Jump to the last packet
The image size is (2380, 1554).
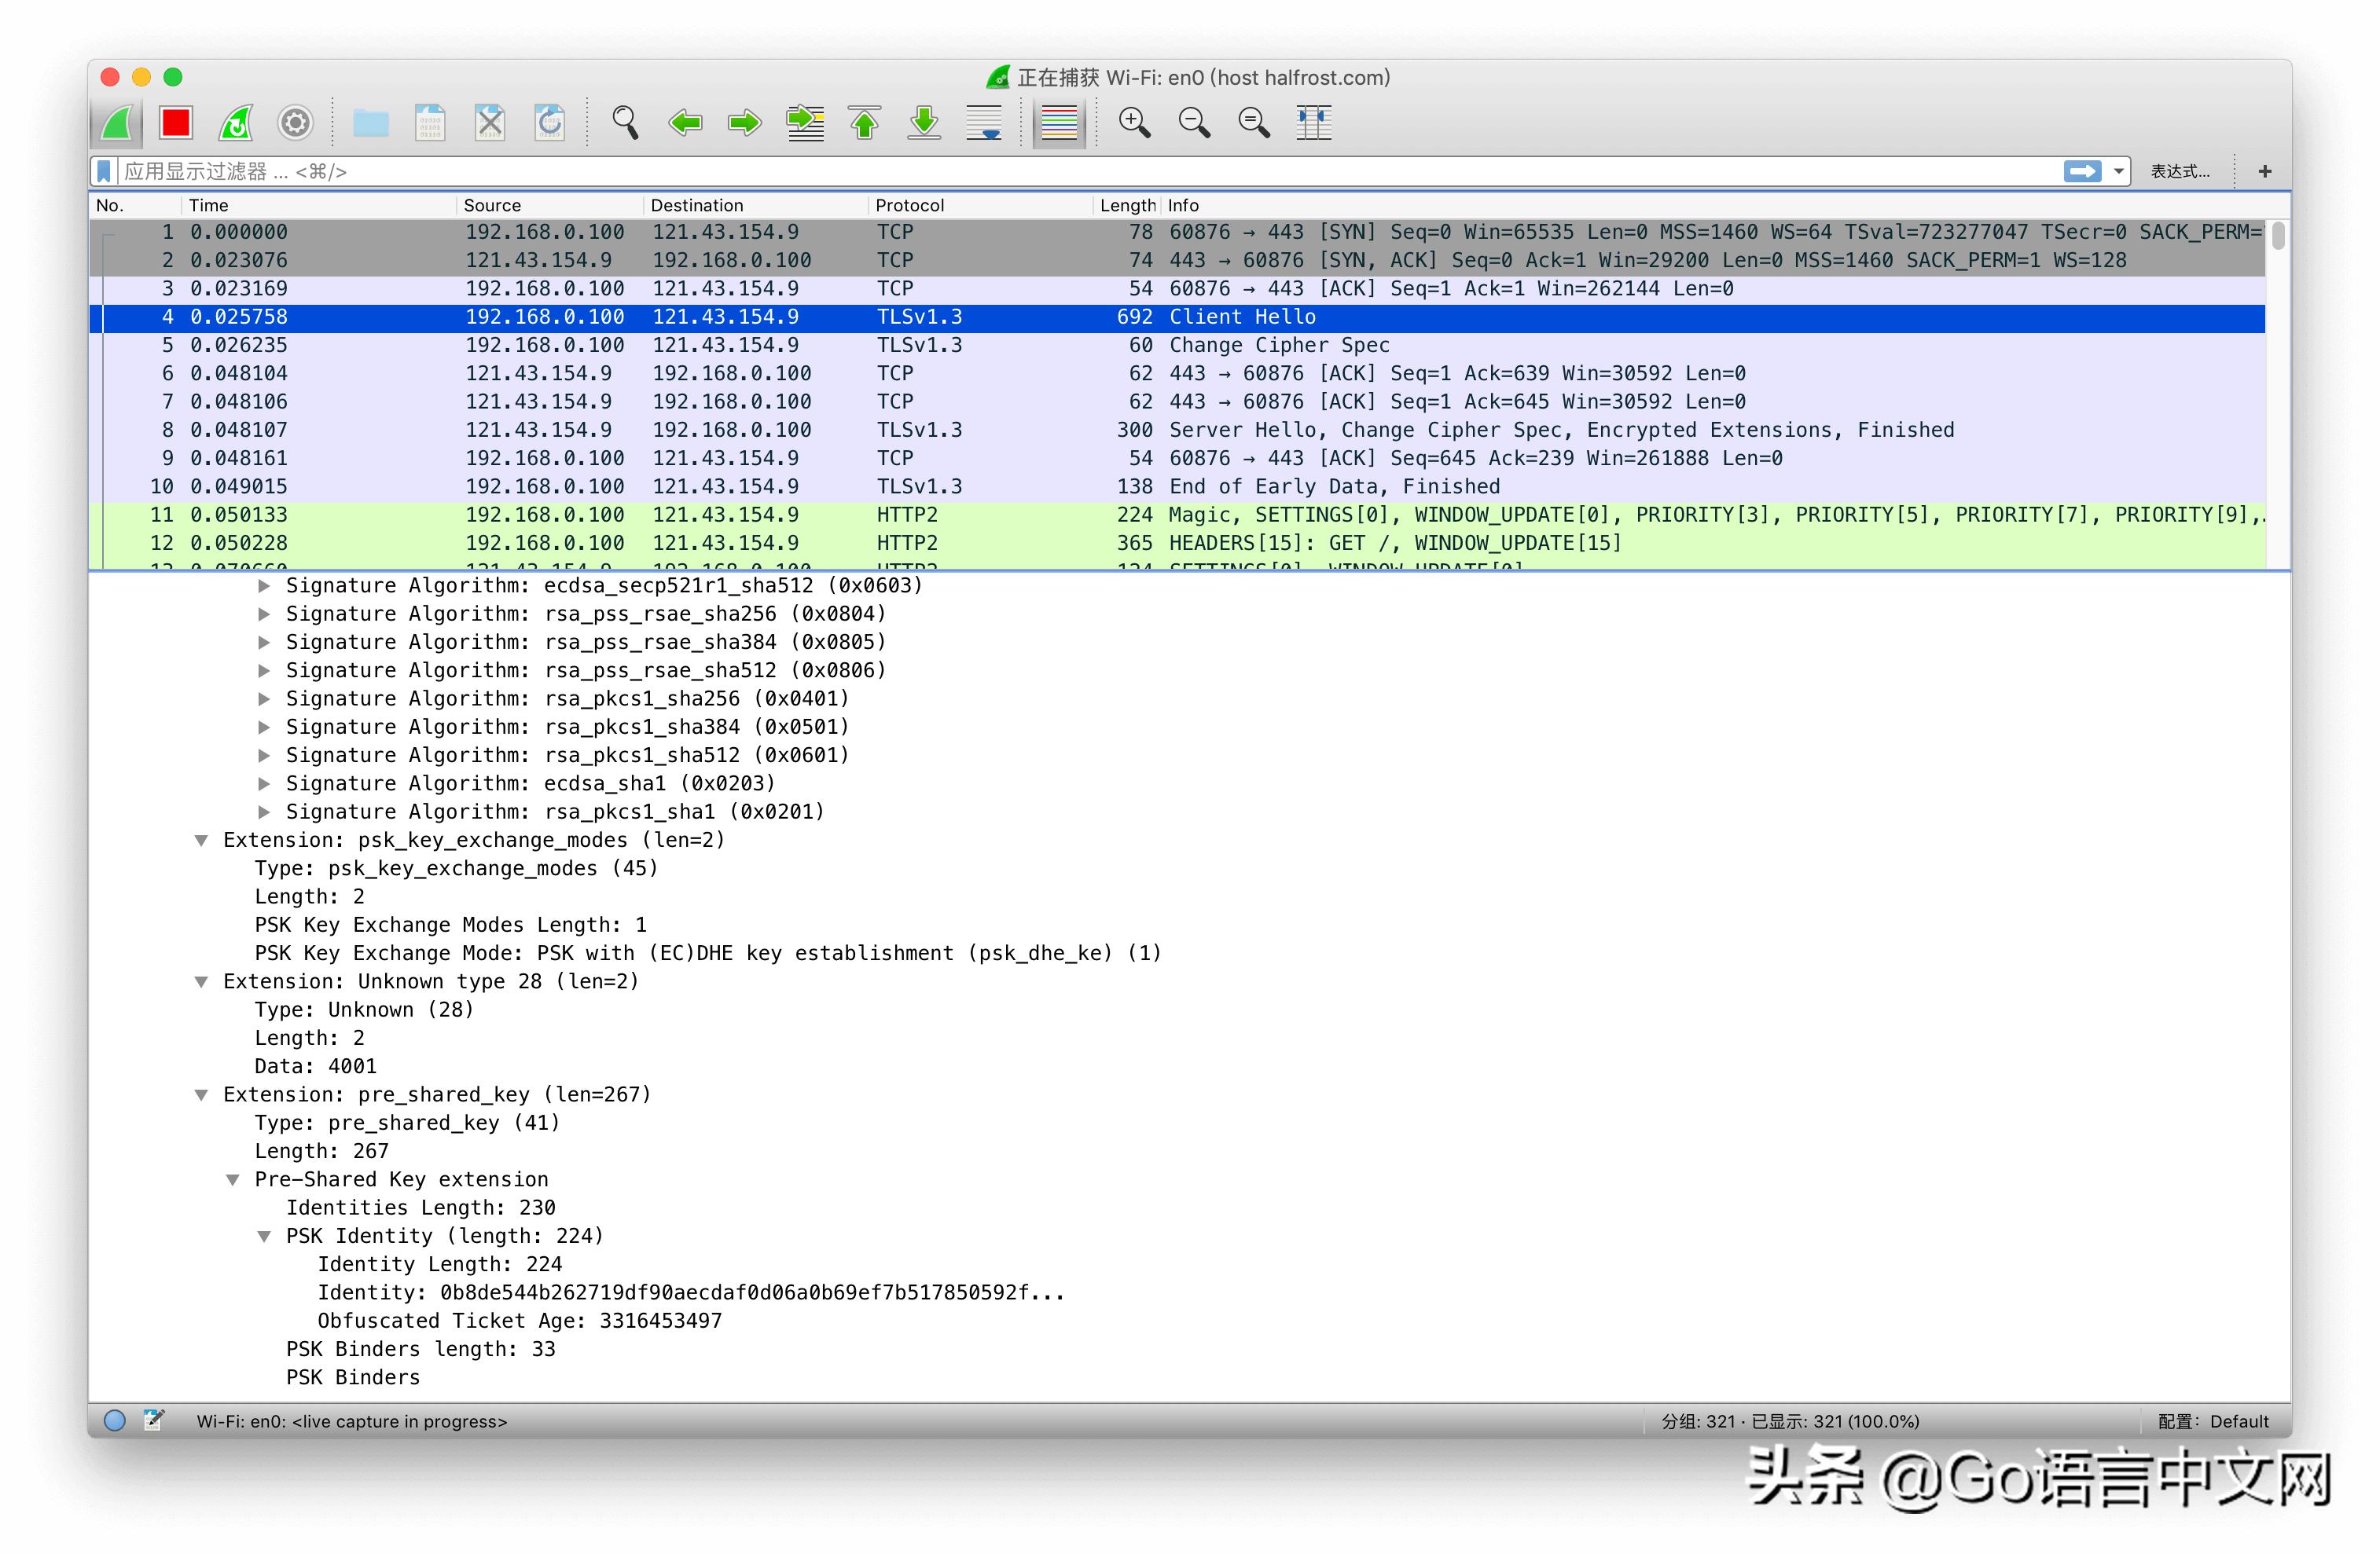(924, 123)
